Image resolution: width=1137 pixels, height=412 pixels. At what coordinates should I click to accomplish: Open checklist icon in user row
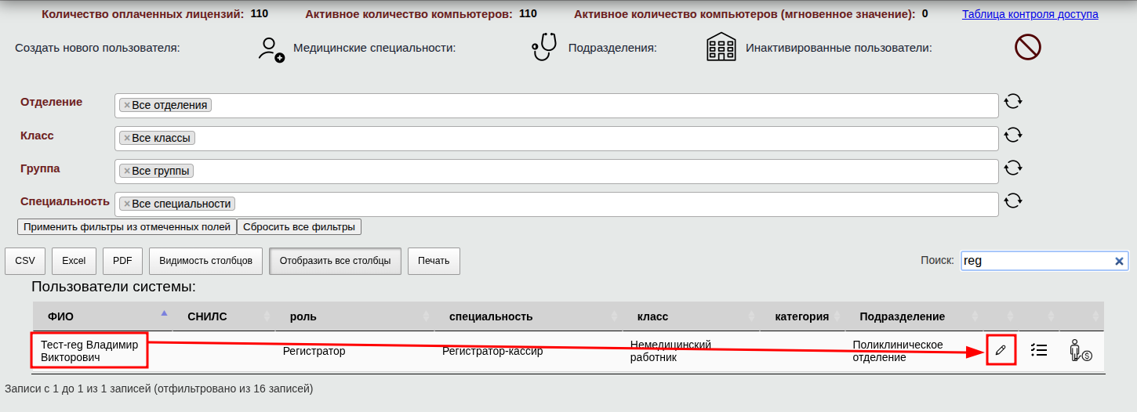point(1039,350)
